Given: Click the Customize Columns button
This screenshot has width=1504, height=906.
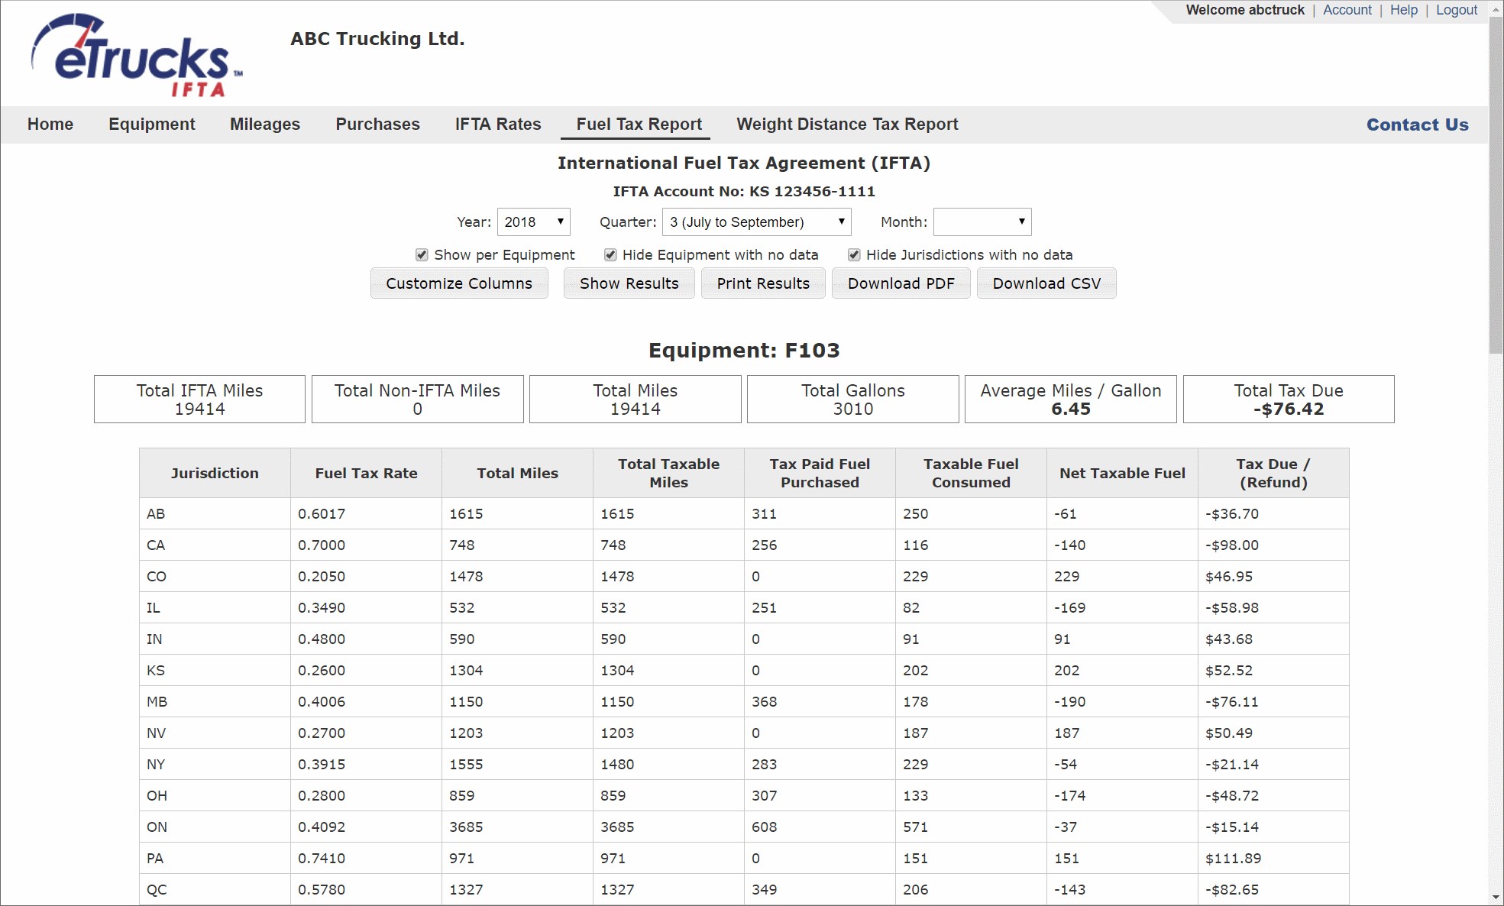Looking at the screenshot, I should tap(458, 283).
